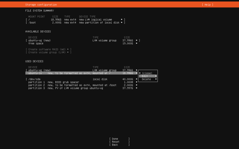This screenshot has height=149, width=239.
Task: Open /dev/sda local disk actions arrow
Action: click(x=137, y=79)
